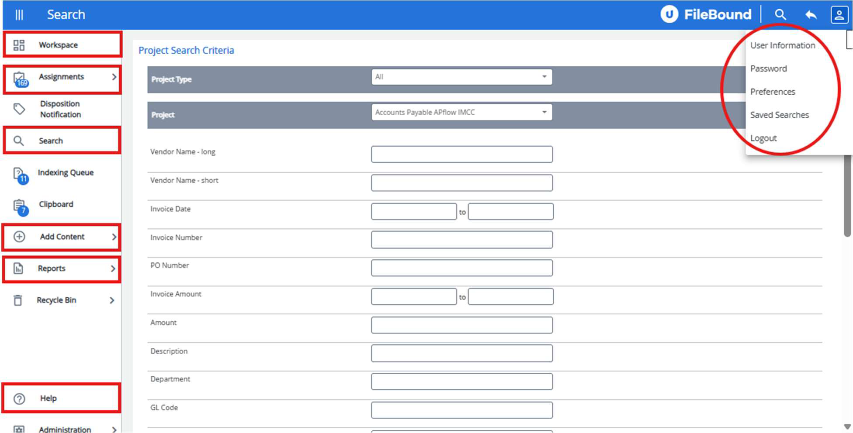Click the Project Search Criteria heading

(x=186, y=51)
